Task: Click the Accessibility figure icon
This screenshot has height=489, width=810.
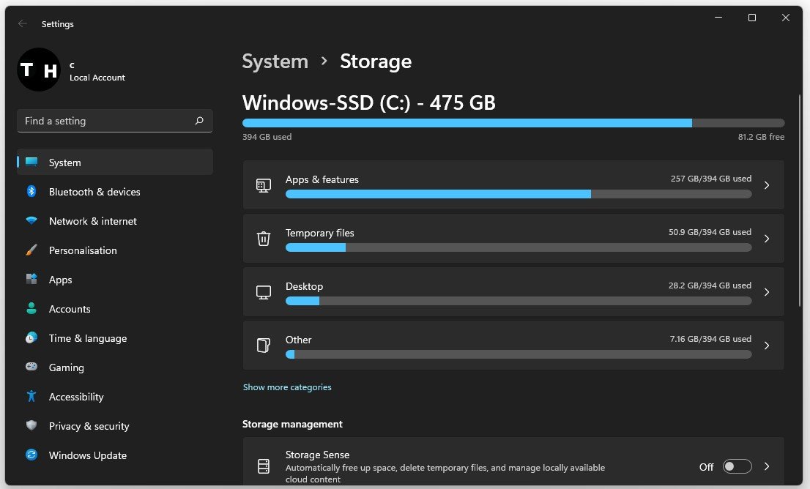Action: click(x=31, y=397)
